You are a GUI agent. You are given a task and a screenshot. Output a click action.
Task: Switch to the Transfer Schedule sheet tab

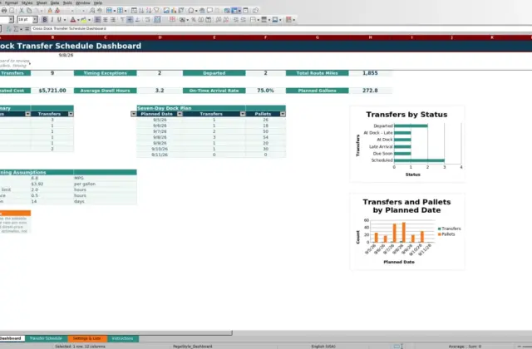click(46, 338)
